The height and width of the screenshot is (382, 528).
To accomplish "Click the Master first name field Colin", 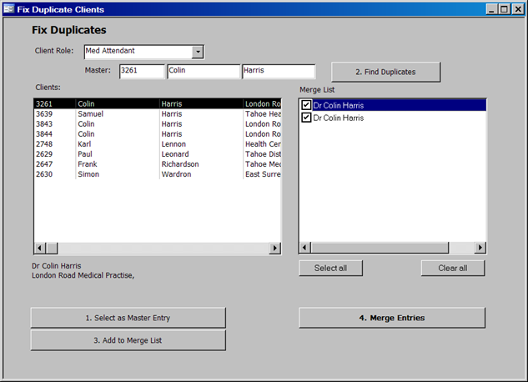I will tap(204, 72).
